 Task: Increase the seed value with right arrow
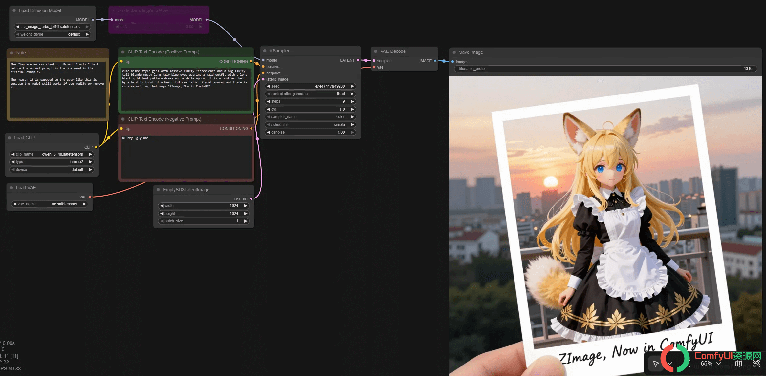point(352,86)
